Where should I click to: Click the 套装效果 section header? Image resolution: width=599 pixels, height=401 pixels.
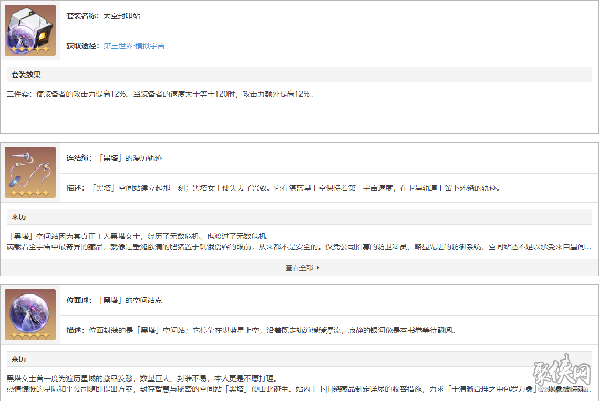(299, 75)
